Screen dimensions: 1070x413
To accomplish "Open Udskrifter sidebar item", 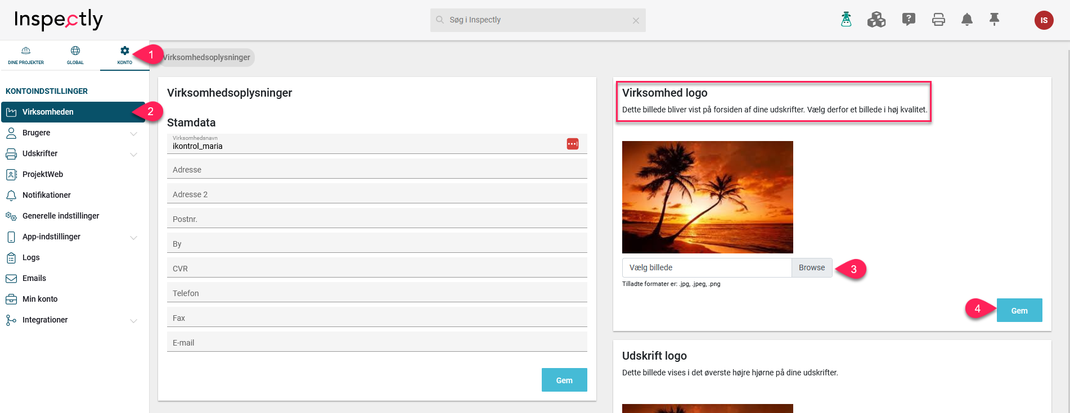I will 73,153.
